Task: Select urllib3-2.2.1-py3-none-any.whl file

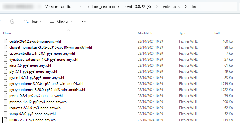Action: (33, 120)
